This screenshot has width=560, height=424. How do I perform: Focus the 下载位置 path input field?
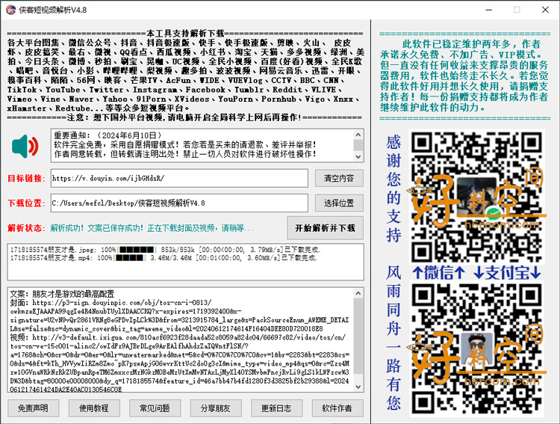(179, 203)
